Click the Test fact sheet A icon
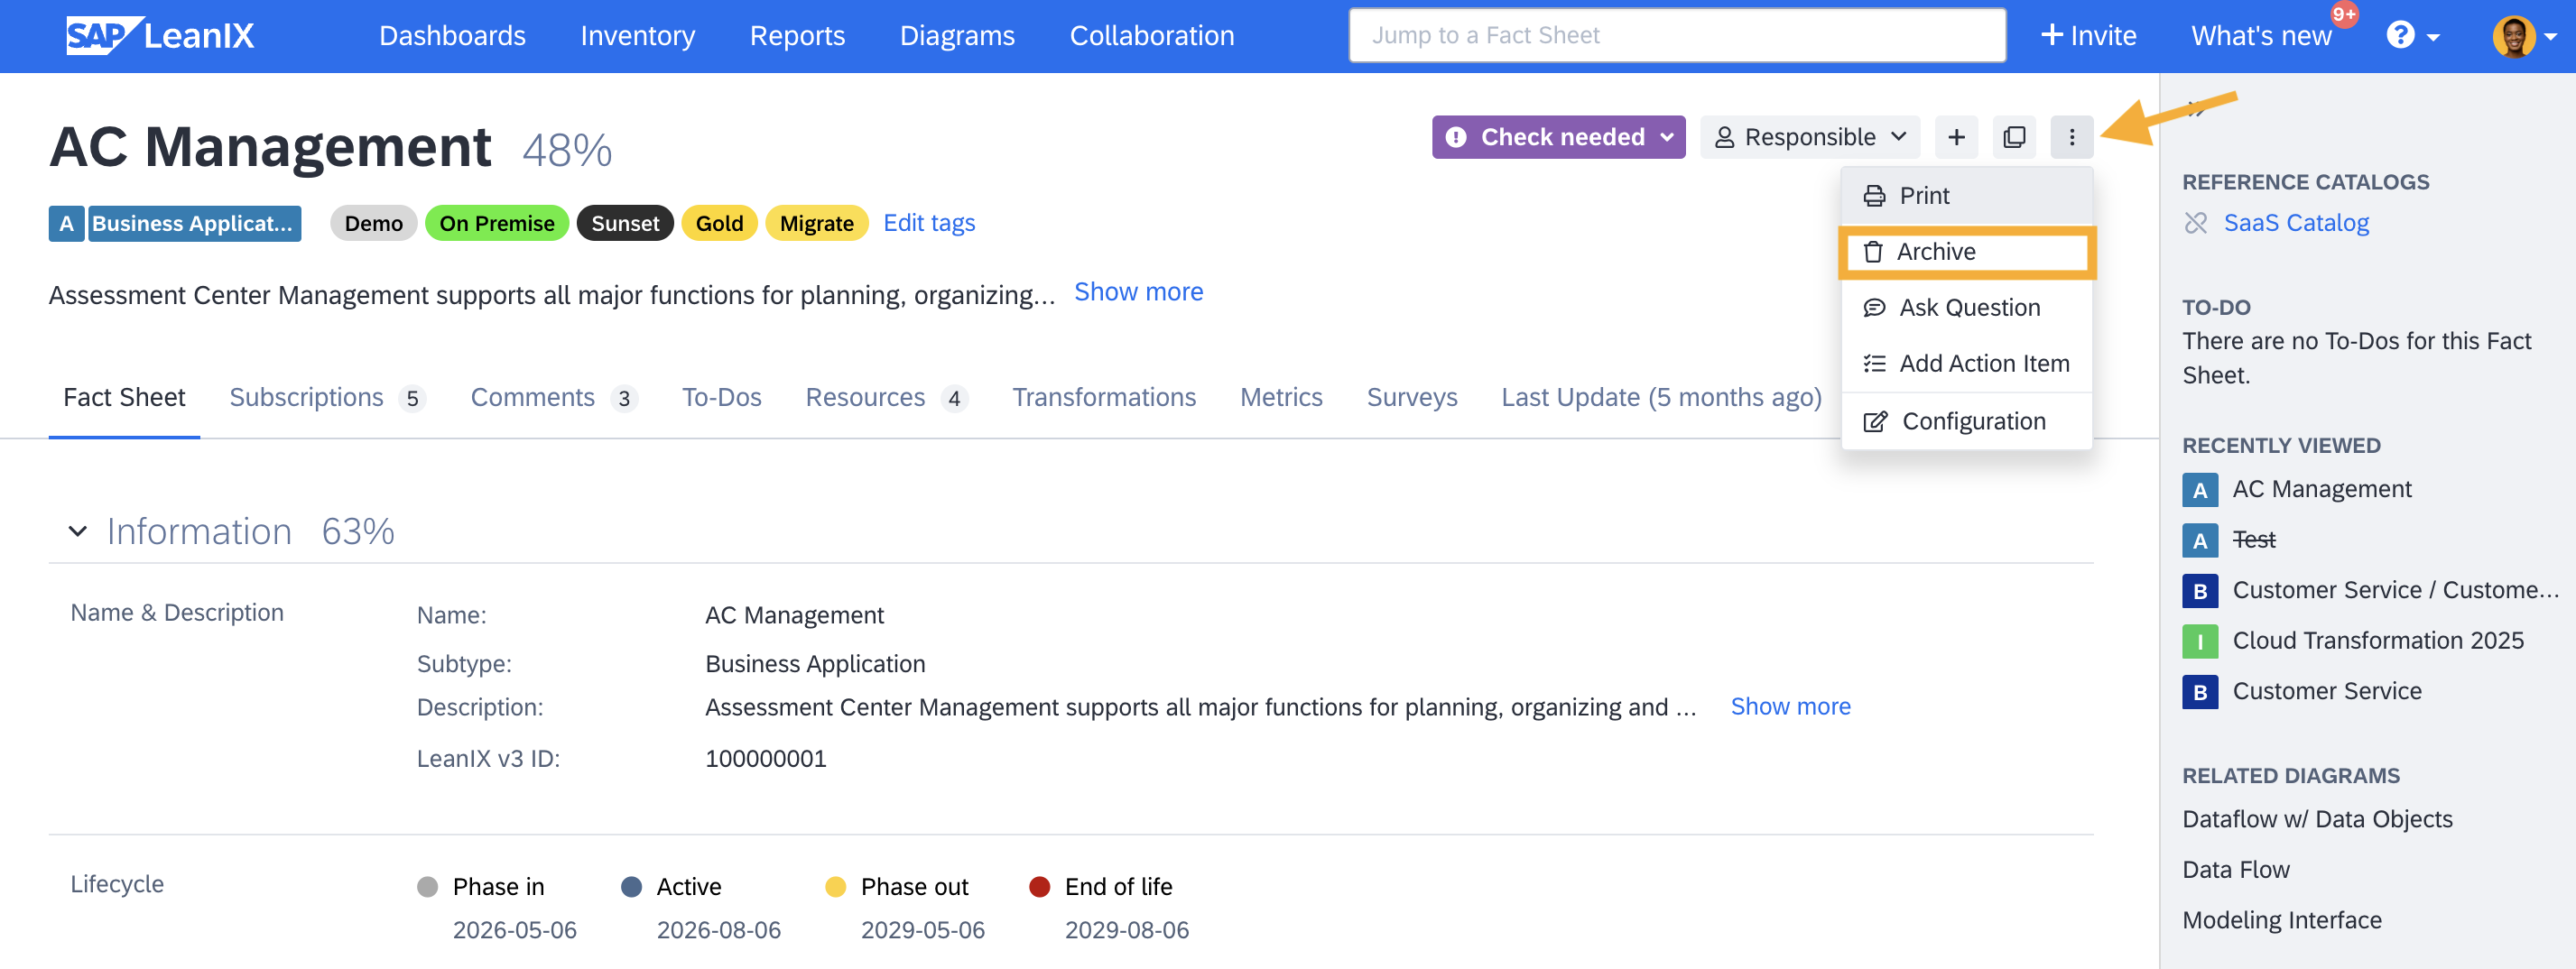 (2199, 541)
